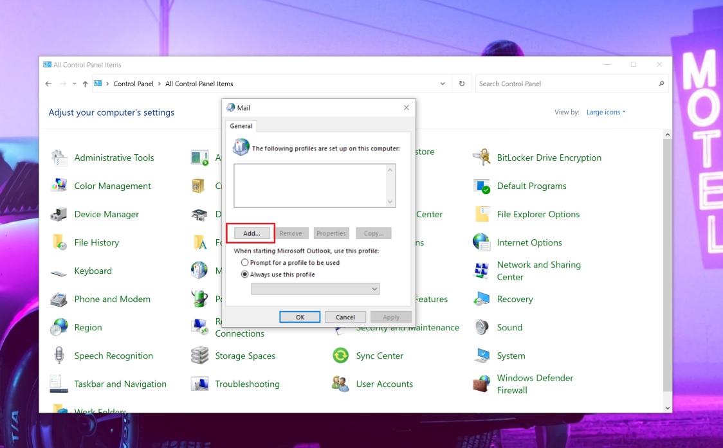
Task: Click the Control Panel scrollbar down arrow
Action: coord(668,408)
